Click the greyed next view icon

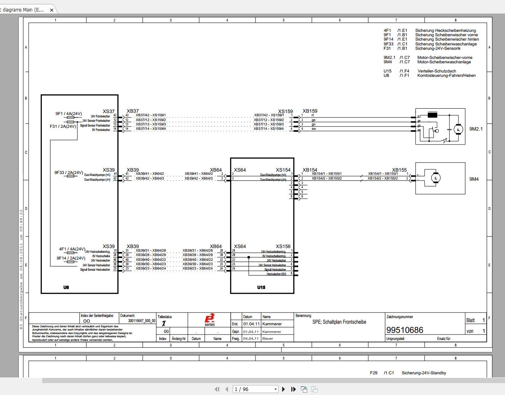click(314, 389)
